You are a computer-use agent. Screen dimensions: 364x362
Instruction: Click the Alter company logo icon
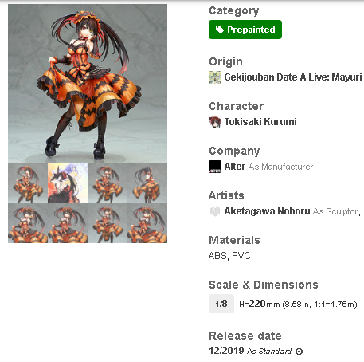(x=215, y=167)
